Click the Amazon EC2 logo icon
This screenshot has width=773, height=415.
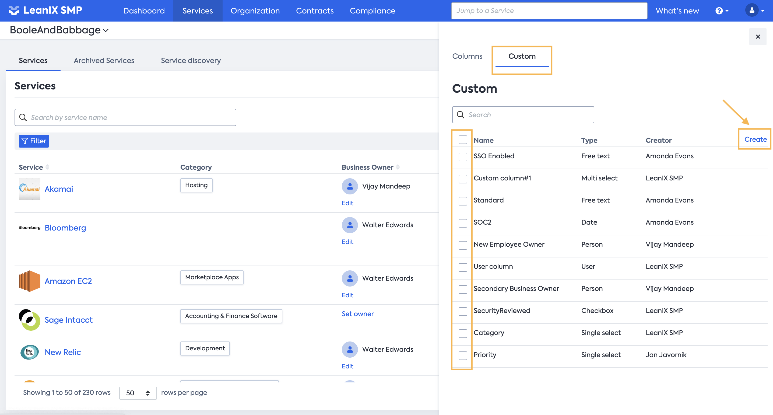click(29, 281)
